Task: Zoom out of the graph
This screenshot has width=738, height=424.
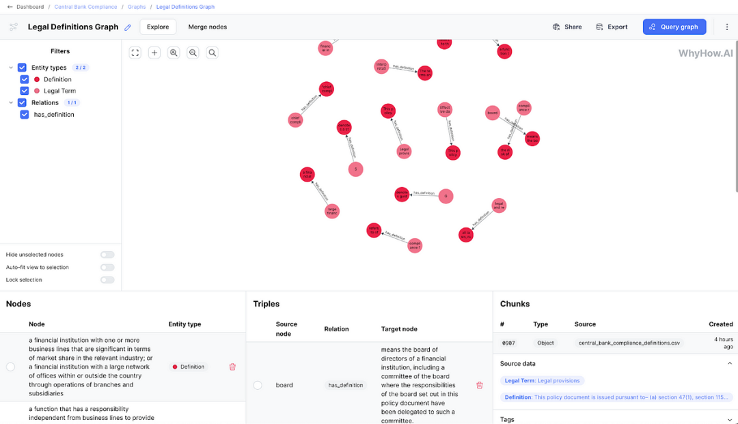Action: [x=193, y=53]
